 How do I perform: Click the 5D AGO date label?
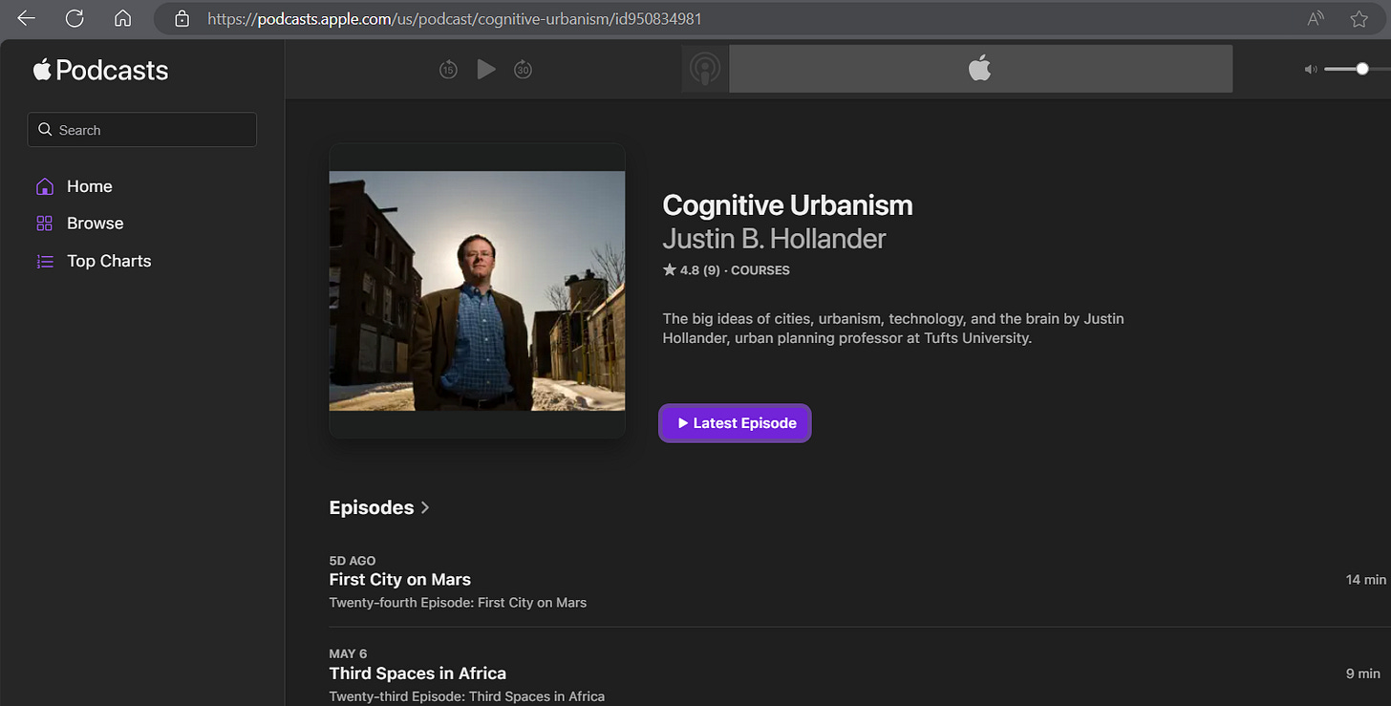pyautogui.click(x=353, y=561)
